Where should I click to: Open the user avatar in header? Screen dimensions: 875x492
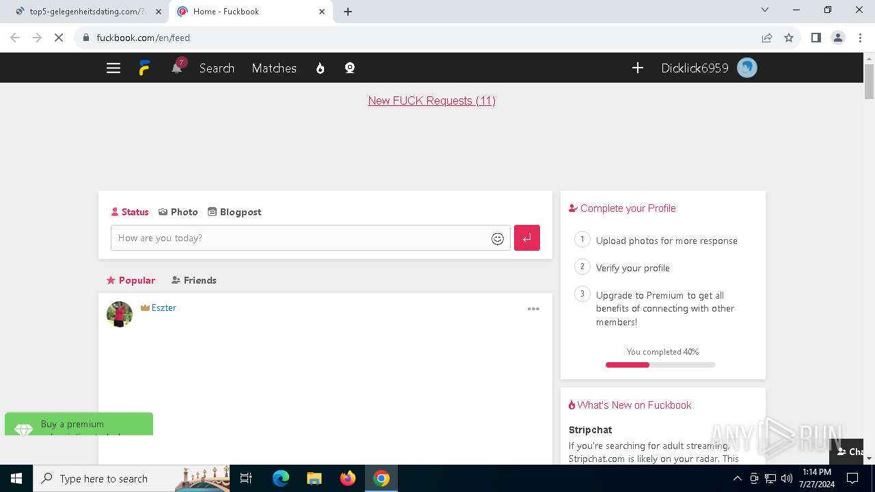click(747, 68)
